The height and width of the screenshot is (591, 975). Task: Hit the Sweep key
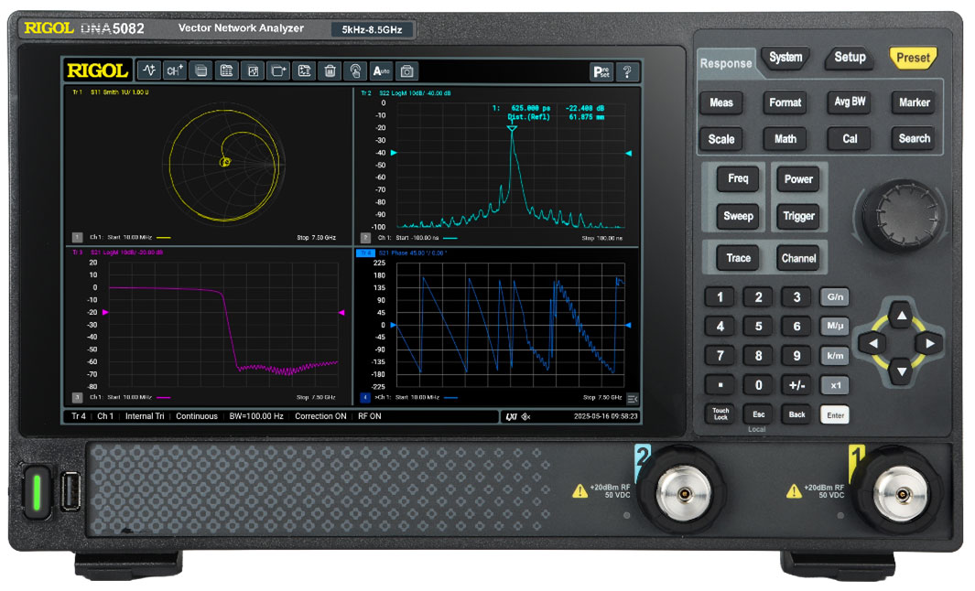click(x=738, y=216)
